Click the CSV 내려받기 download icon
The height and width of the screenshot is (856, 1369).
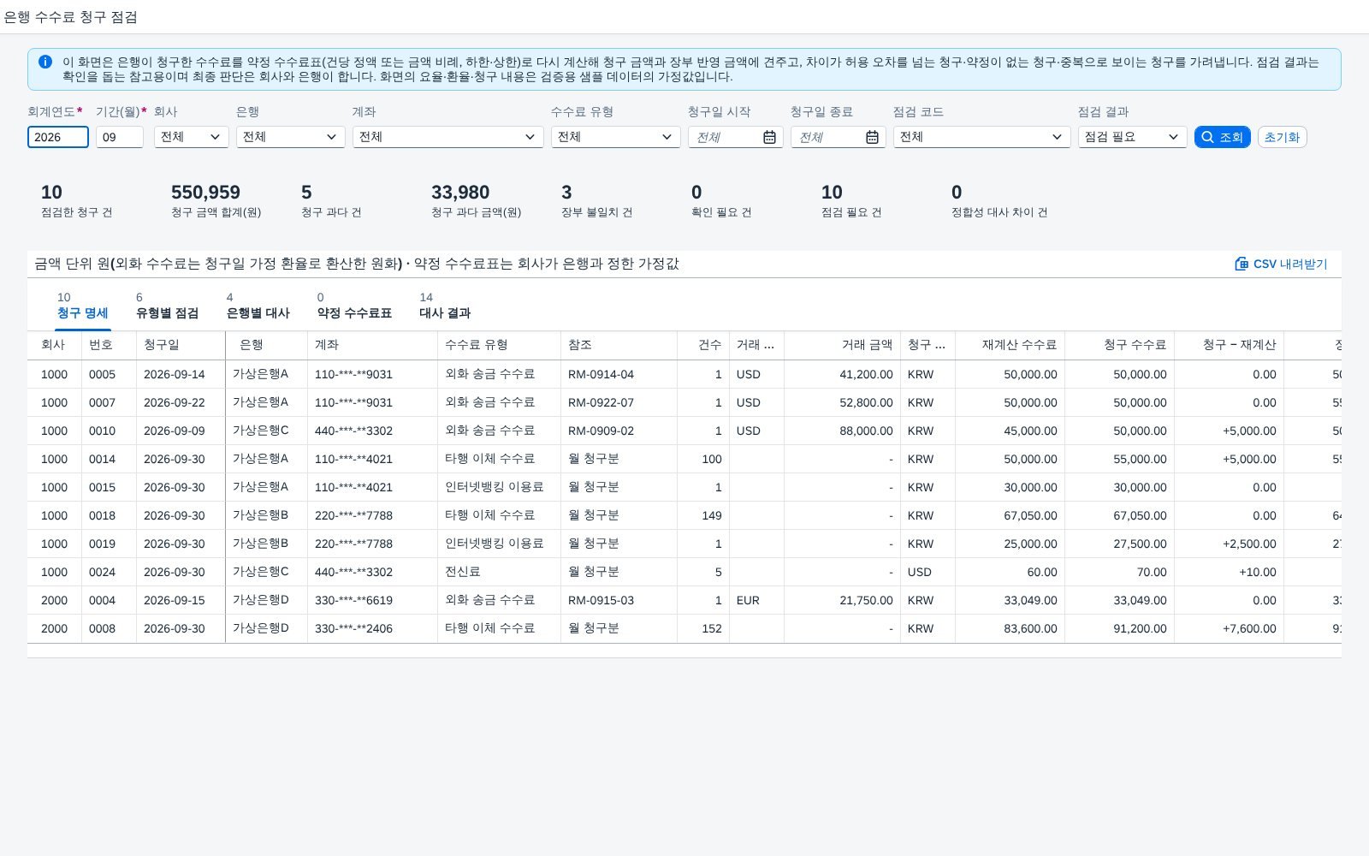(x=1242, y=264)
